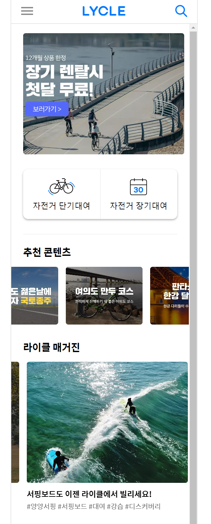Click the LYCLE logo

tap(104, 11)
